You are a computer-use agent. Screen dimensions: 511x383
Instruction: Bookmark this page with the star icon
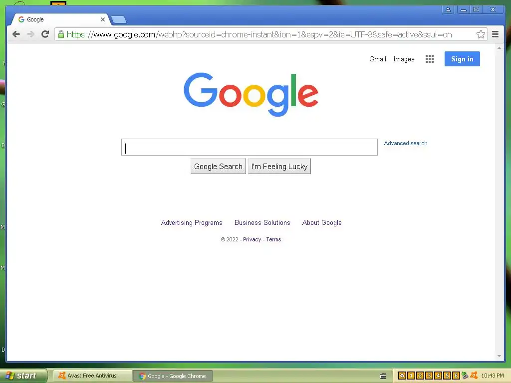[481, 34]
